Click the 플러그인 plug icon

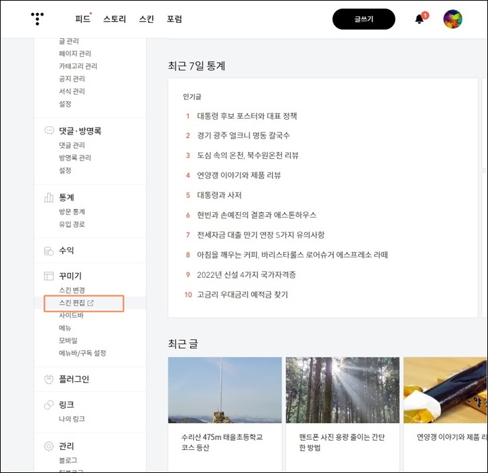pos(49,379)
